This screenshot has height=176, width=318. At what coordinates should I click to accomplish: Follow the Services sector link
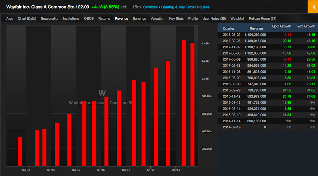150,7
